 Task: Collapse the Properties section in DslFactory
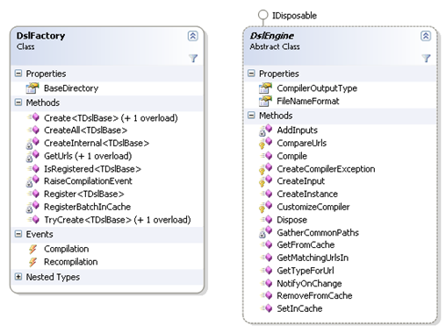pyautogui.click(x=18, y=74)
